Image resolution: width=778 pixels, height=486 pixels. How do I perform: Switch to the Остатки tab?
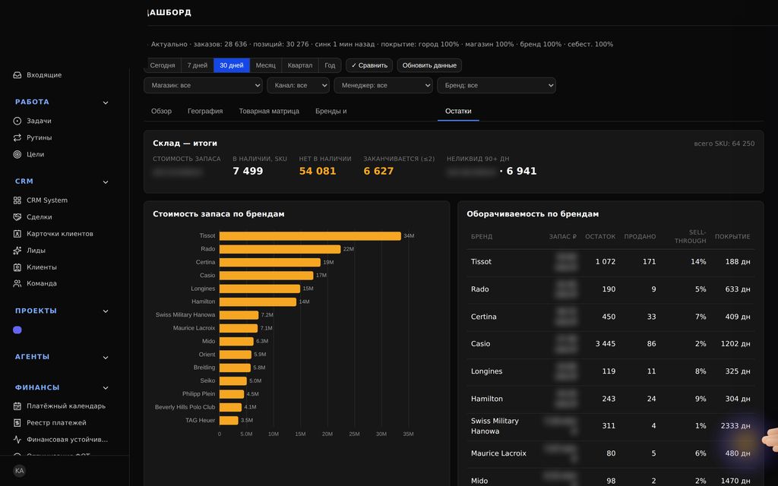[458, 111]
